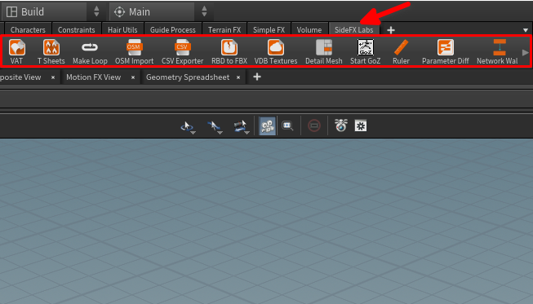The height and width of the screenshot is (304, 533).
Task: Open the Hair Utils shelf tab
Action: 122,30
